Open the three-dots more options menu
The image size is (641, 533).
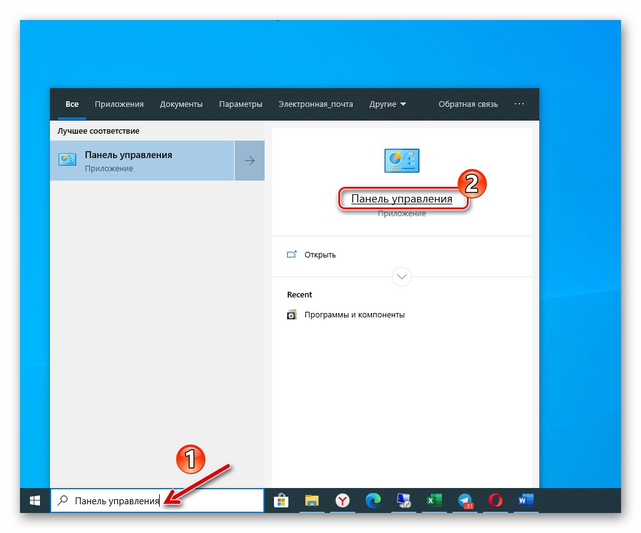519,104
